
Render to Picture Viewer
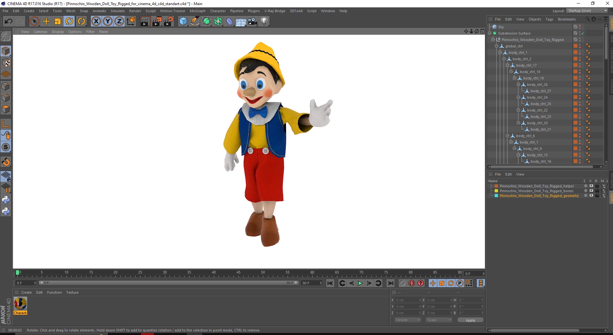click(157, 21)
